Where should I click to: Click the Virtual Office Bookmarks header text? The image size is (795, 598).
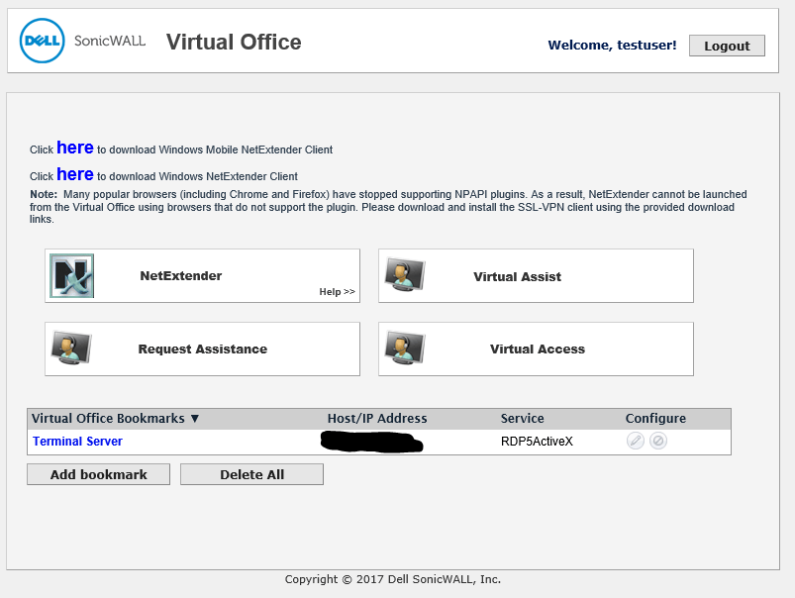[108, 419]
